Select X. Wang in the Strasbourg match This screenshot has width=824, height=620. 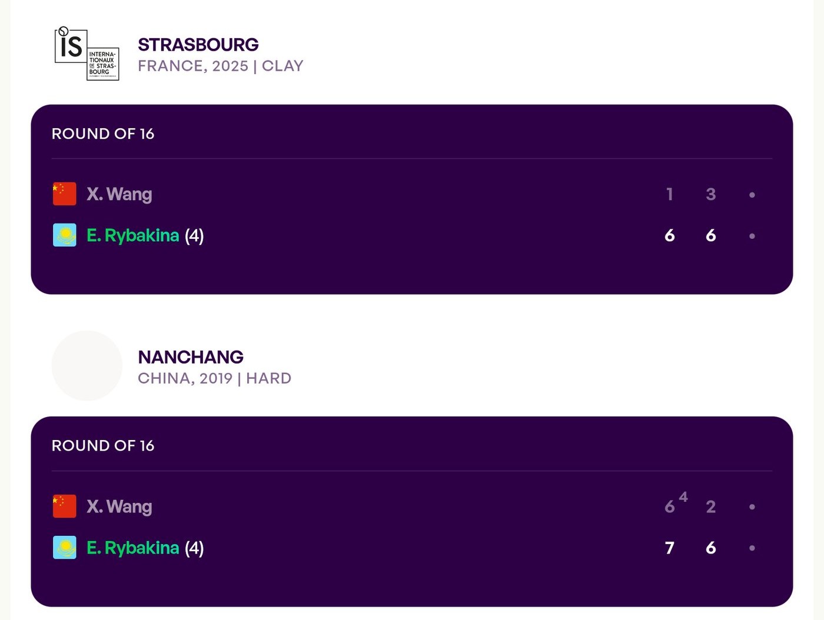[x=119, y=194]
